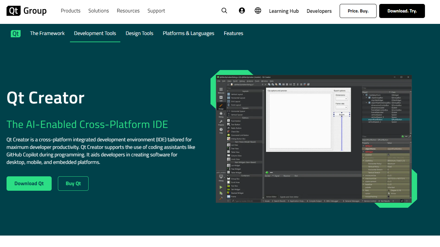Click the Qt Group logo
The height and width of the screenshot is (247, 440).
point(26,11)
